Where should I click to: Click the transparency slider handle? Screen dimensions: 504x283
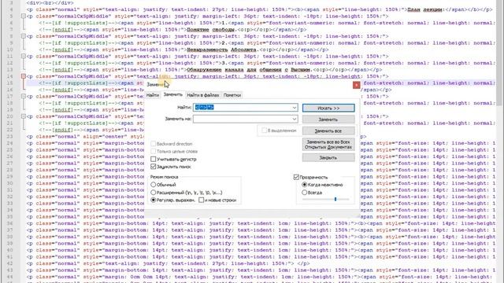(x=335, y=199)
